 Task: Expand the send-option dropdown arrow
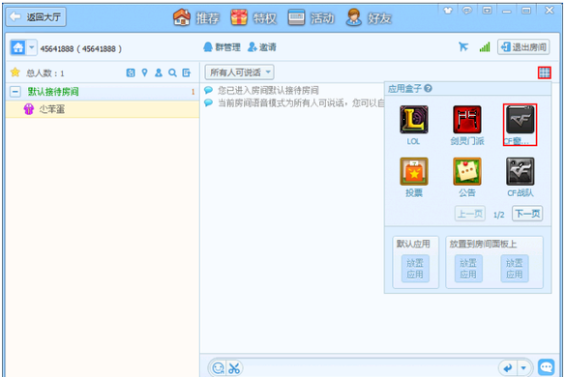[x=523, y=368]
